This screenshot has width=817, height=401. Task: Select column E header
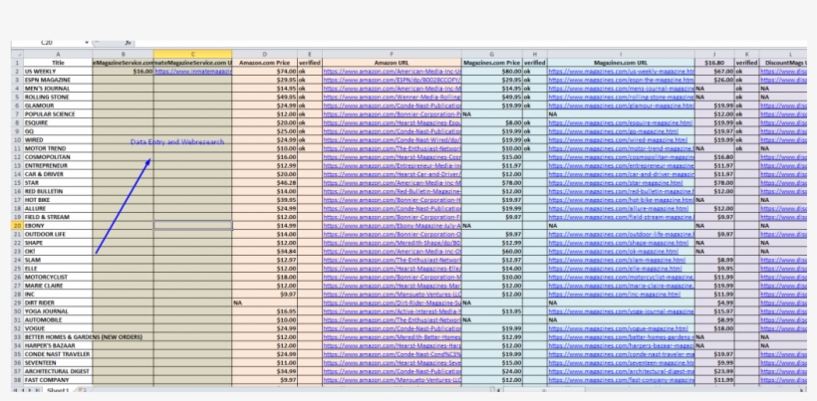click(310, 54)
